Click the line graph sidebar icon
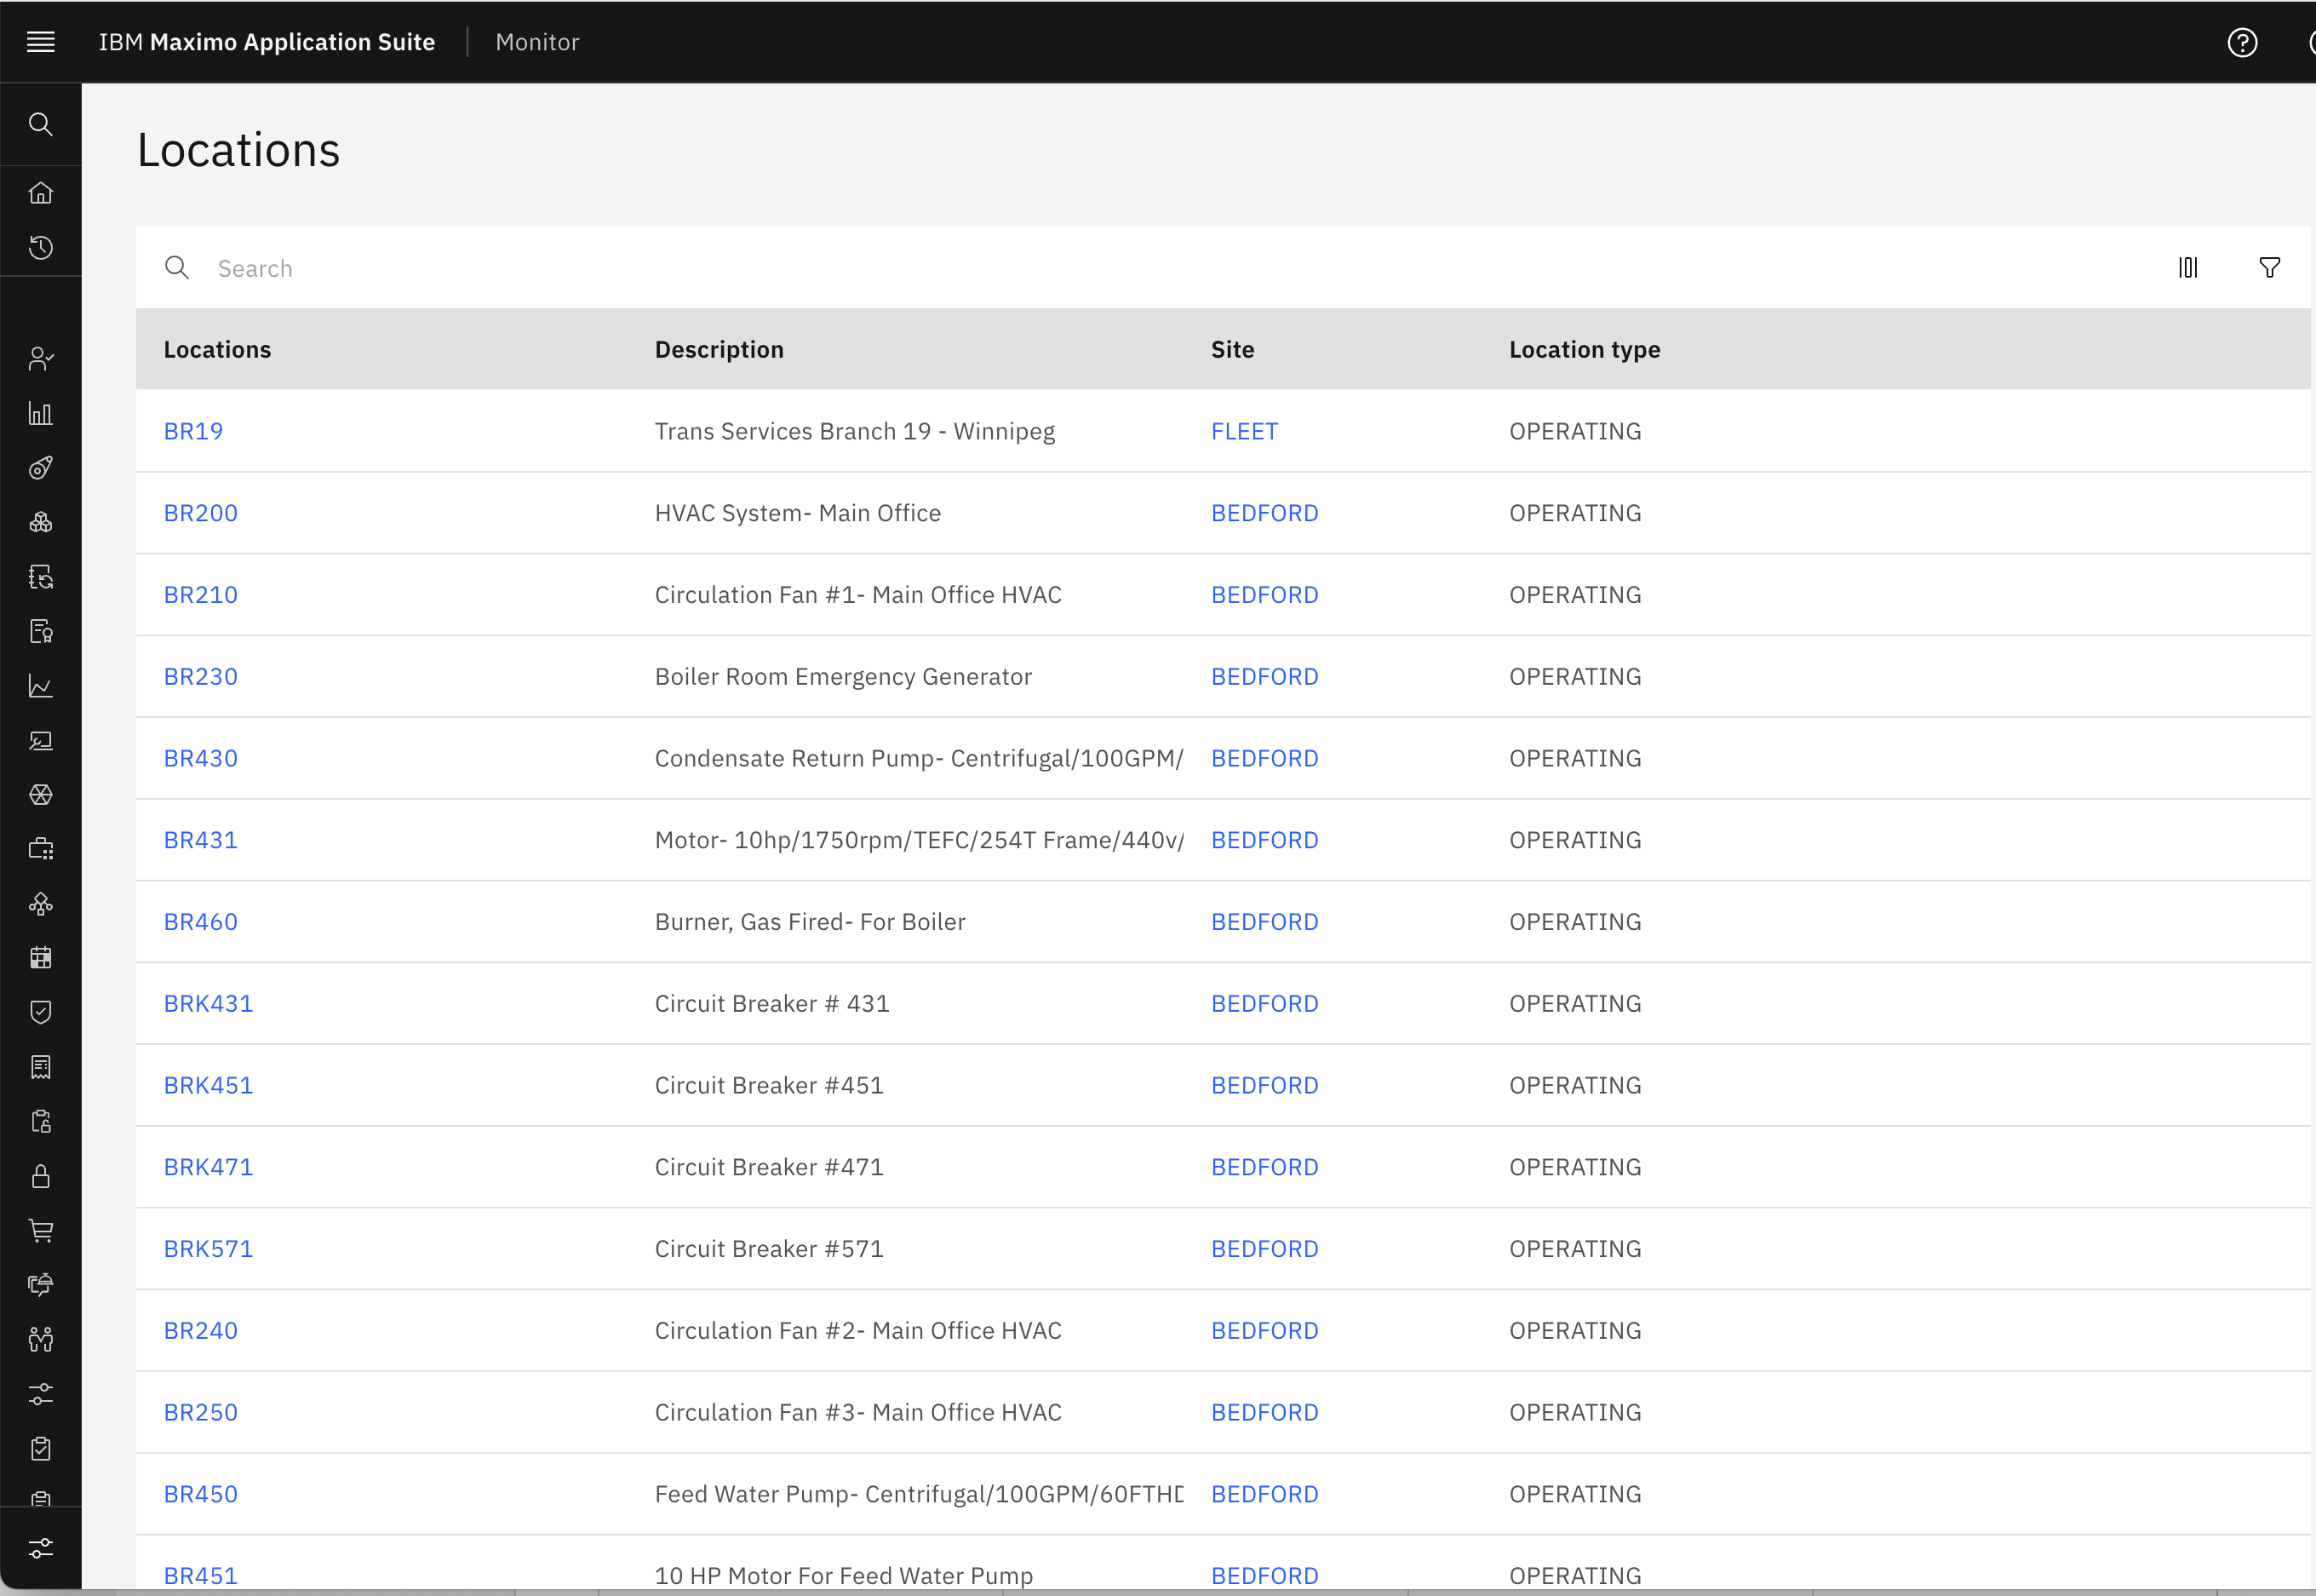 coord(41,686)
